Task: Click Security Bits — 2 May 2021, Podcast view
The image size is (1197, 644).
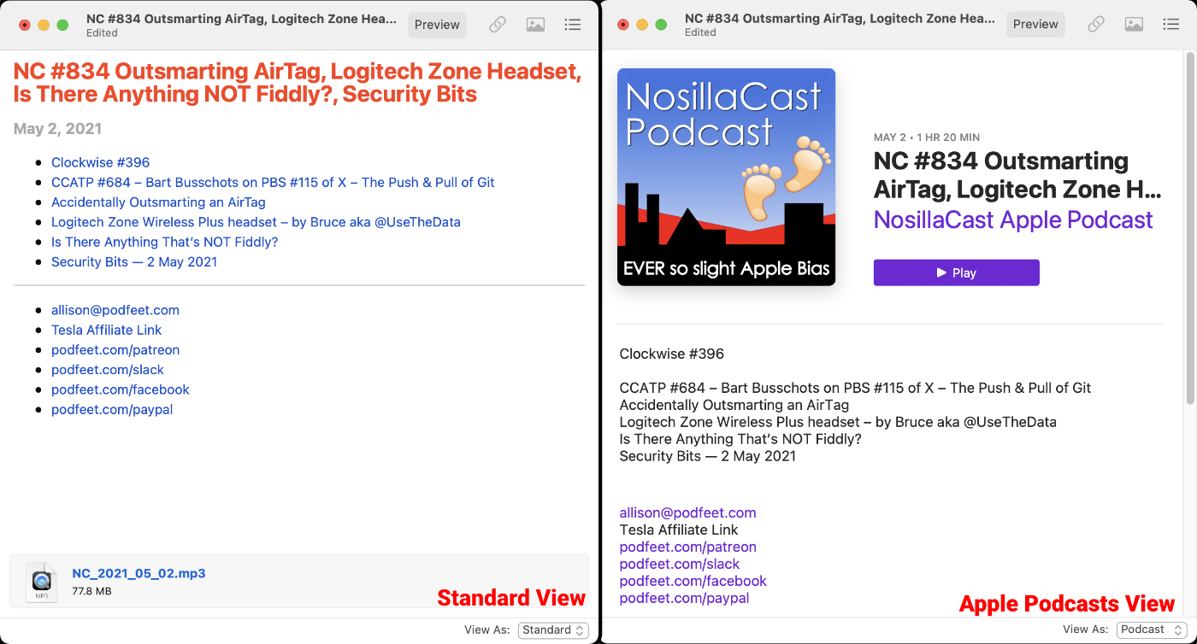Action: 708,456
